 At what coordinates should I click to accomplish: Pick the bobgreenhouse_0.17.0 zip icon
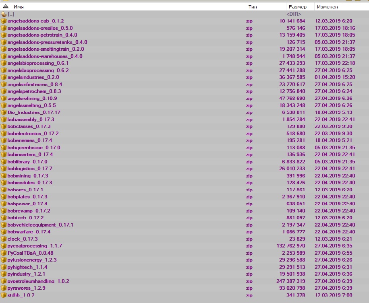click(4, 148)
